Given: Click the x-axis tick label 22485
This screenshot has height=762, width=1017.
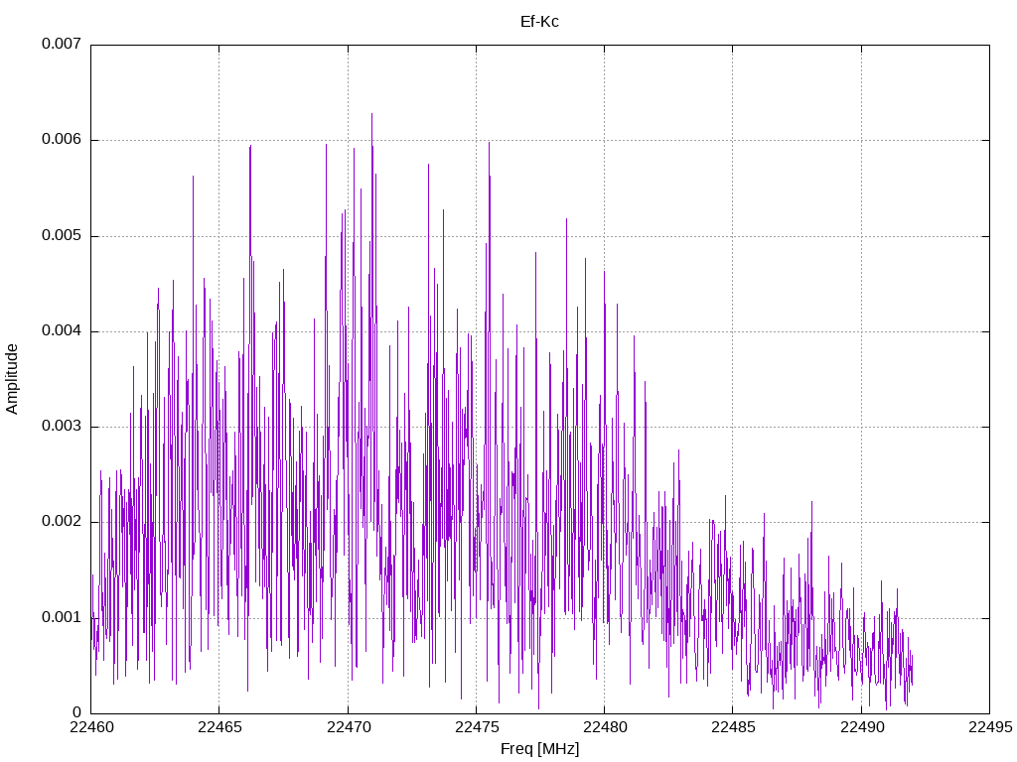Looking at the screenshot, I should click(x=734, y=727).
